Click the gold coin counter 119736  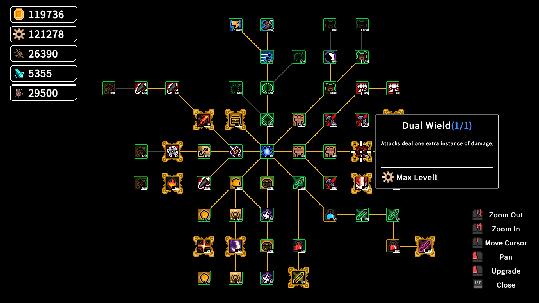pos(44,14)
